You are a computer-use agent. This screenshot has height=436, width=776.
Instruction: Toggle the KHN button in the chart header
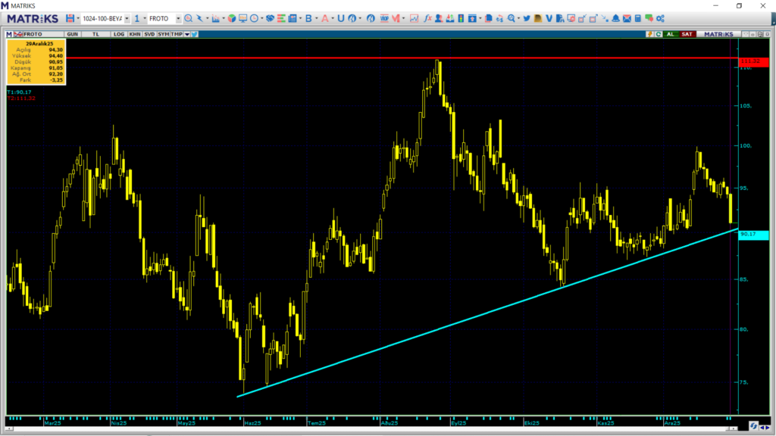click(134, 34)
